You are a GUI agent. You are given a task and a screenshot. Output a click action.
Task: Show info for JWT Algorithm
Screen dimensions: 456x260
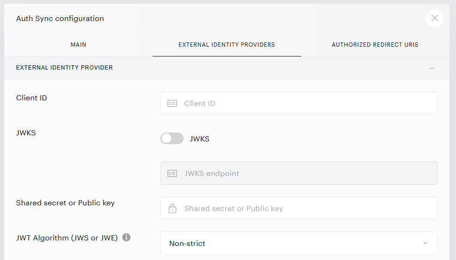[126, 237]
